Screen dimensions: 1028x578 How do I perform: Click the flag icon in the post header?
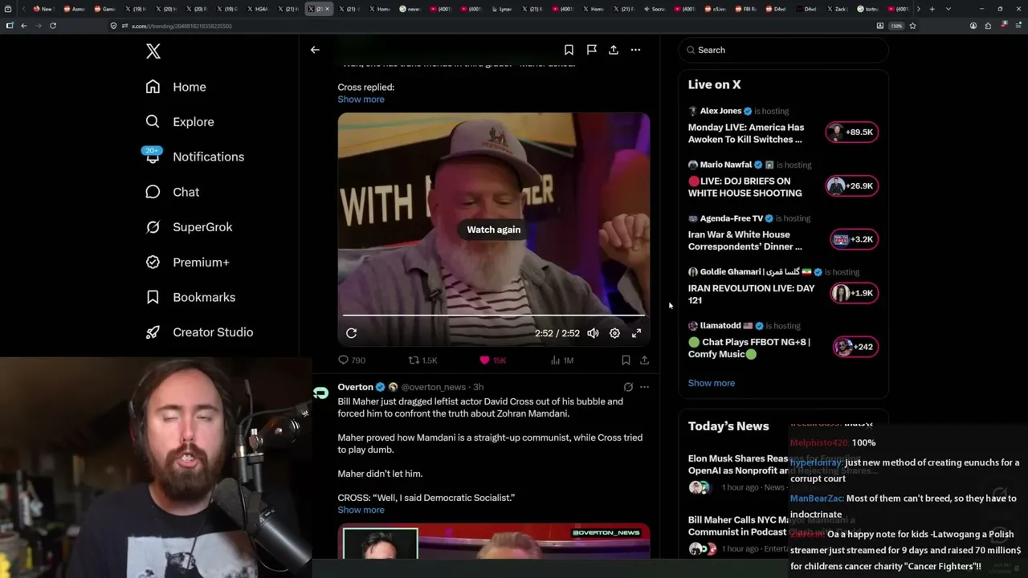click(x=591, y=50)
